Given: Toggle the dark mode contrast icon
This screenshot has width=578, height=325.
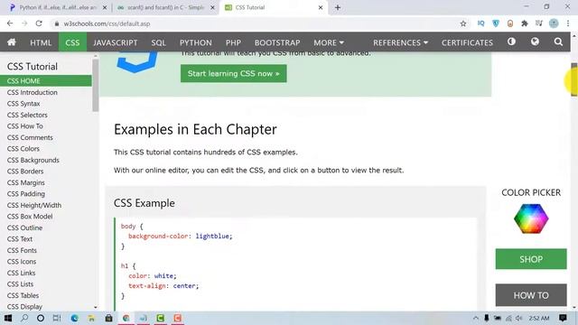Looking at the screenshot, I should [511, 42].
